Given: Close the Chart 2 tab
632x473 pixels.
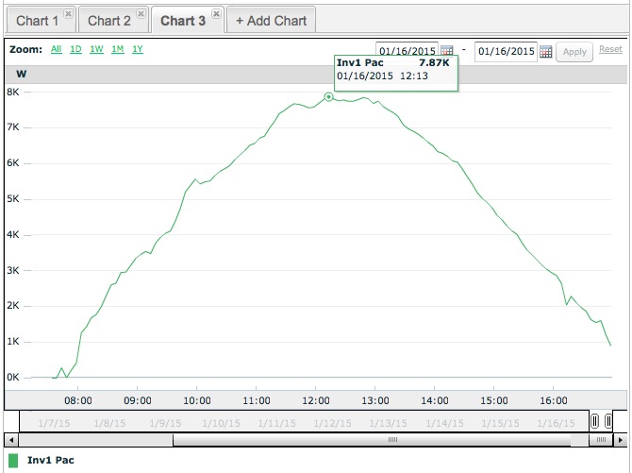Looking at the screenshot, I should click(141, 14).
